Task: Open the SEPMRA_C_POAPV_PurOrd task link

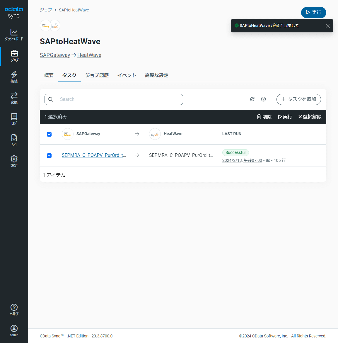Action: (94, 155)
